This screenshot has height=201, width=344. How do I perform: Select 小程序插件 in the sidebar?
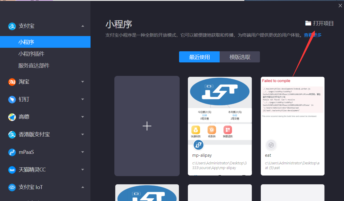click(31, 54)
